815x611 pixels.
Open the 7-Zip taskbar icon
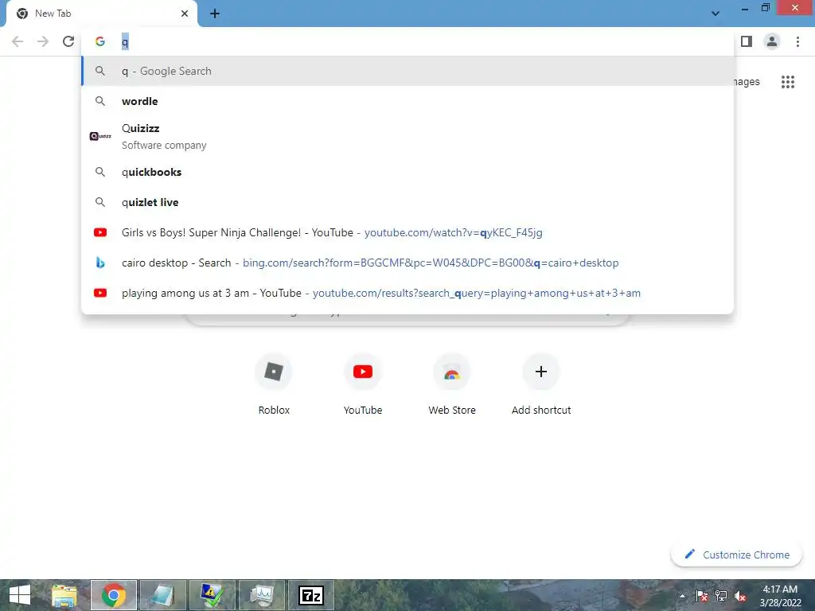[x=311, y=595]
